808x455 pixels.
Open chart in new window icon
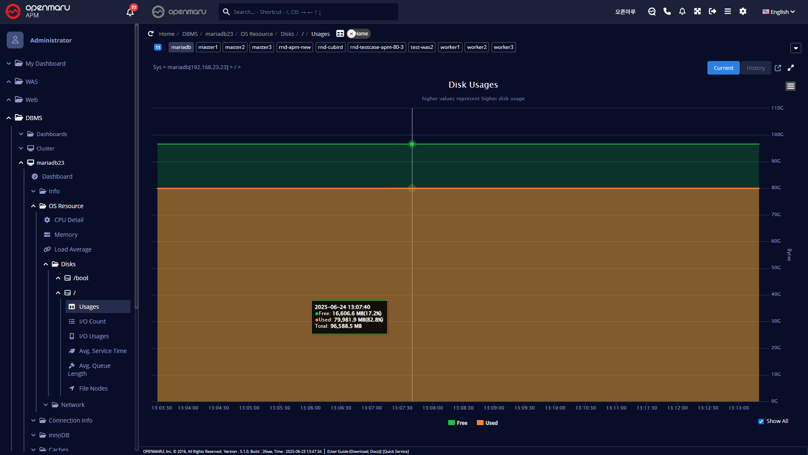tap(778, 68)
